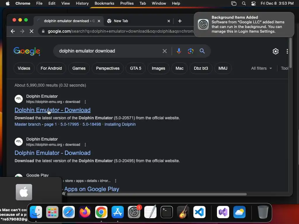299x224 pixels.
Task: Go back to the previous page
Action: [13, 31]
